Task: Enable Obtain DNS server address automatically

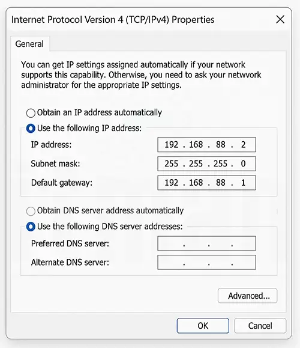Action: coord(31,211)
